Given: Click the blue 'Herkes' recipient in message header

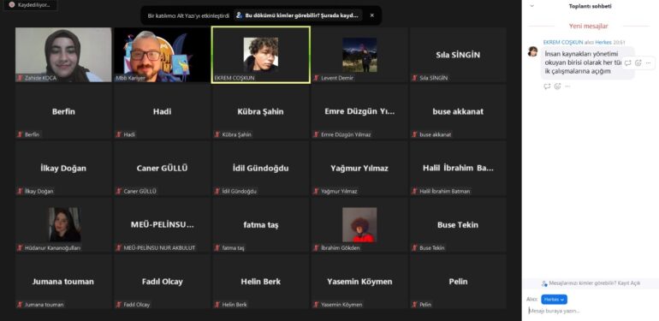Looking at the screenshot, I should (603, 43).
